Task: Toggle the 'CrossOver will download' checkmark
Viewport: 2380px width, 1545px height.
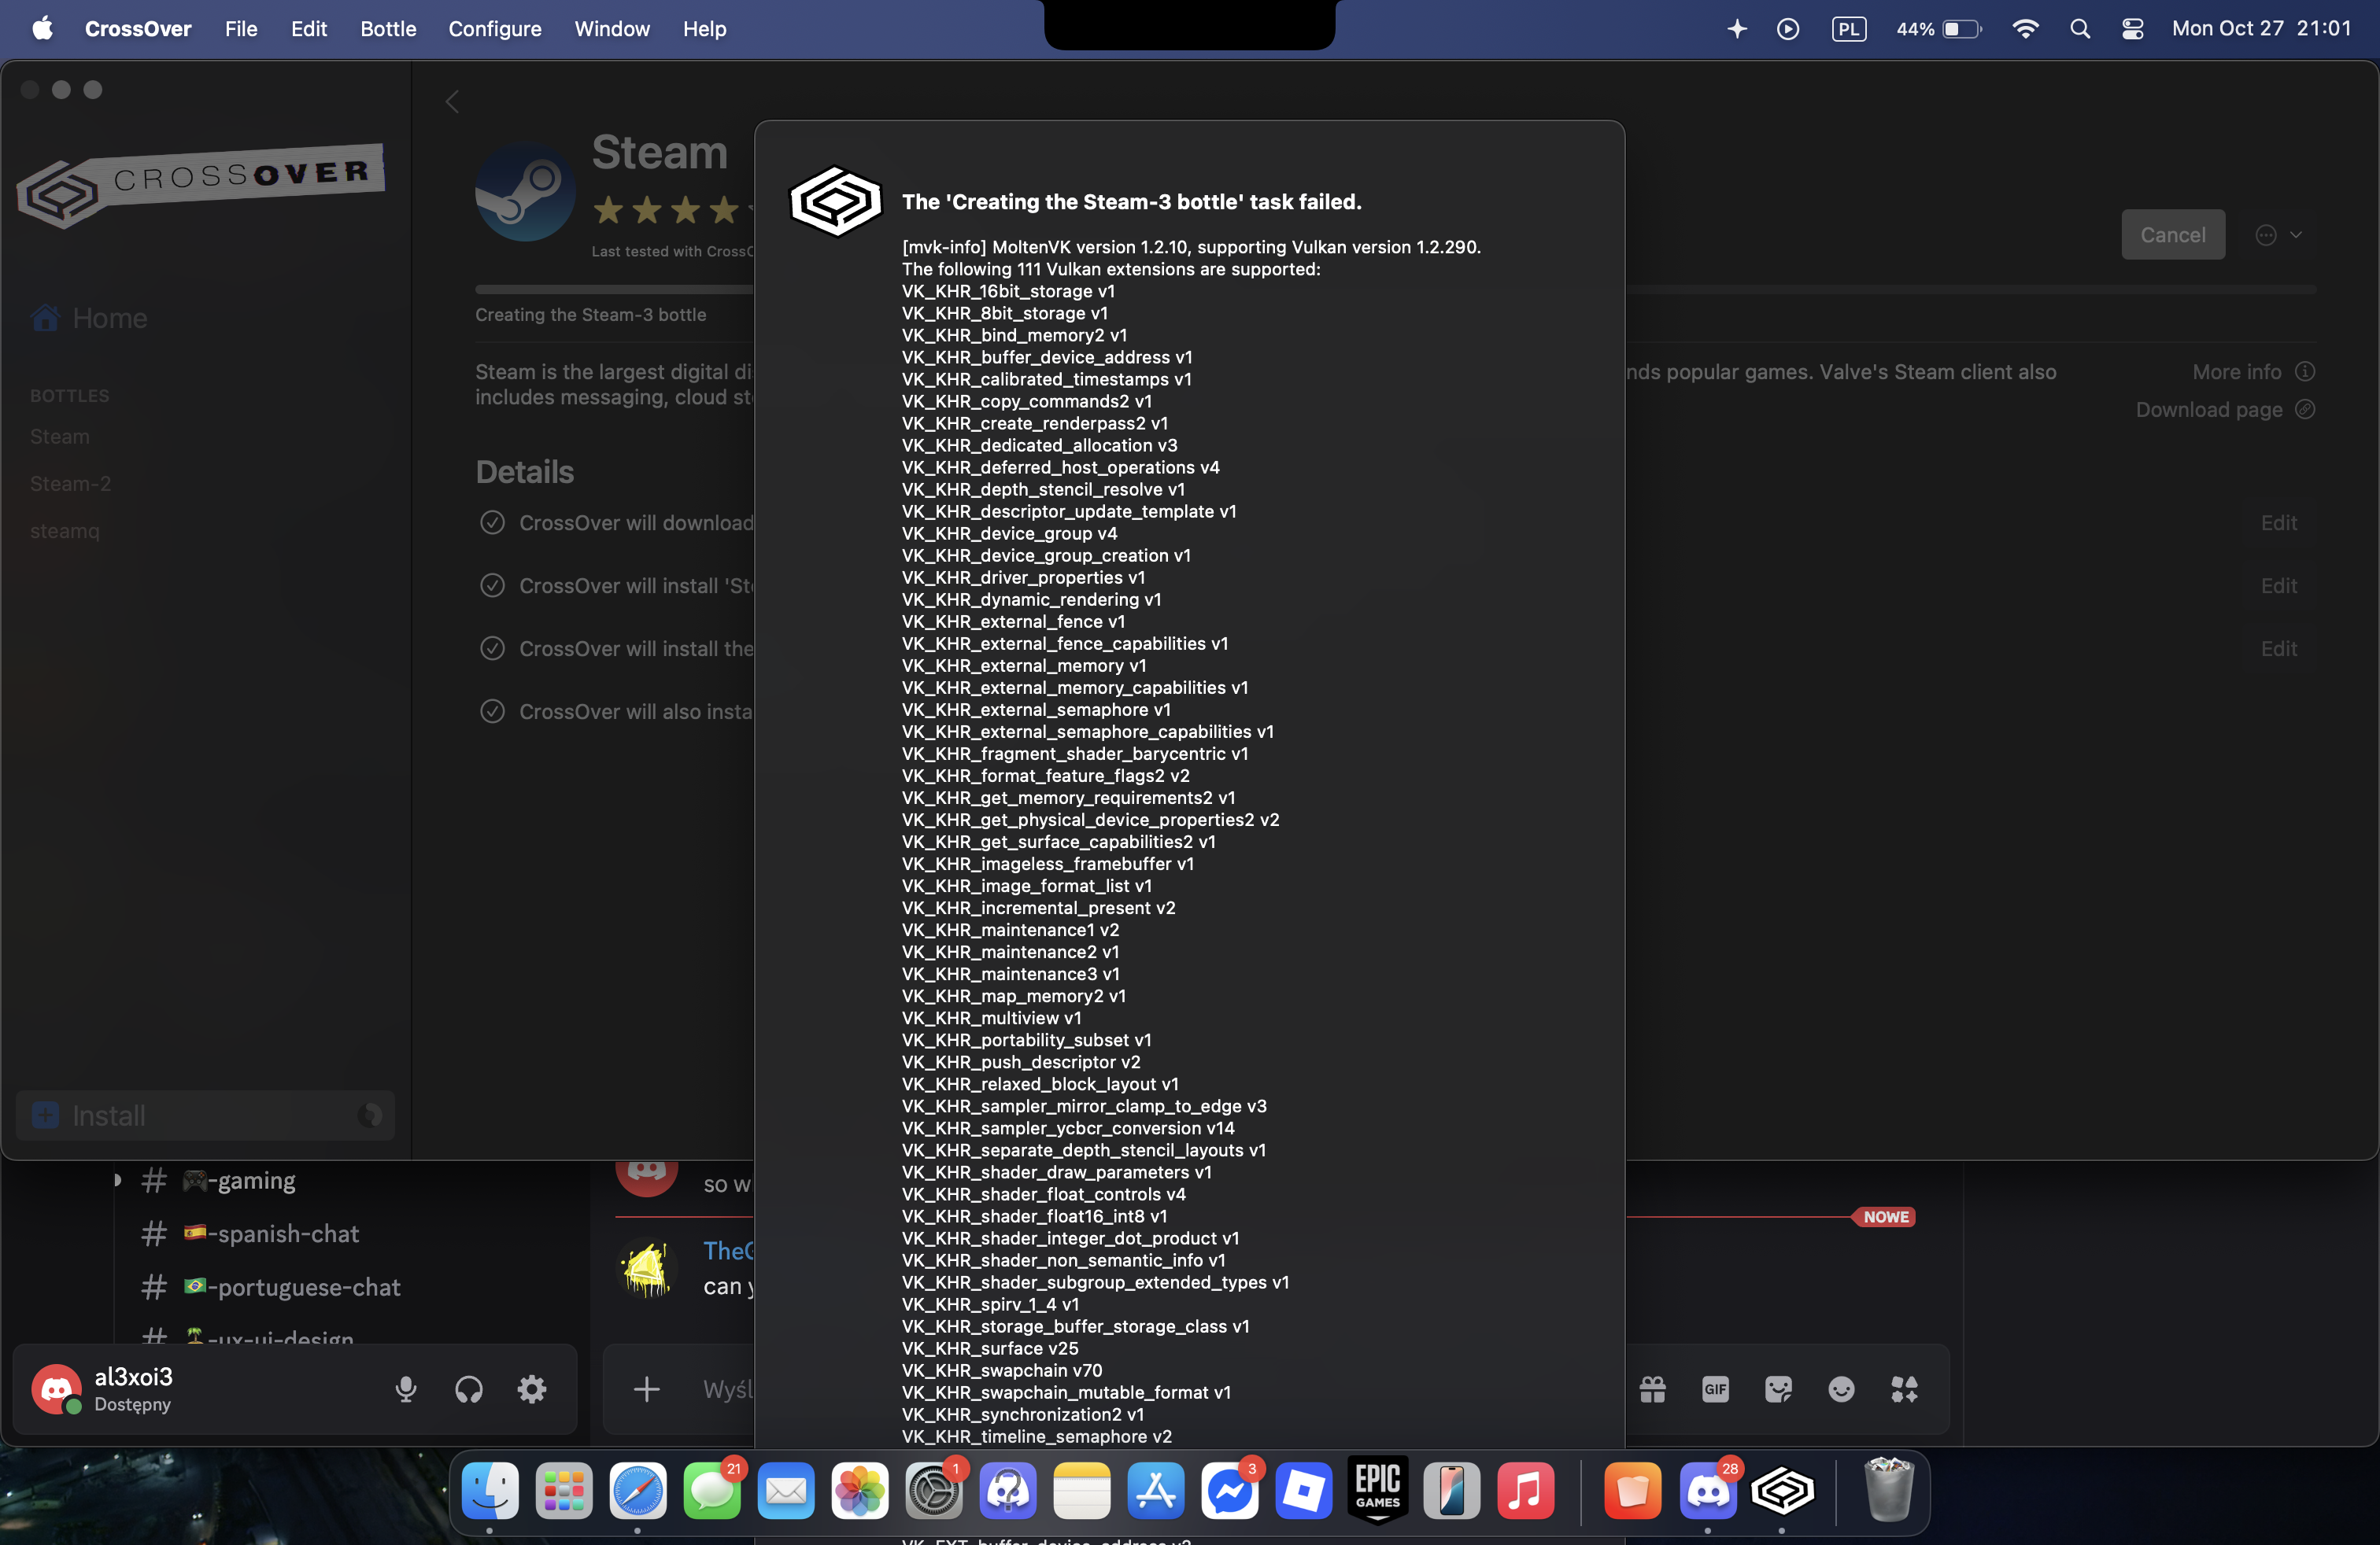Action: tap(492, 522)
